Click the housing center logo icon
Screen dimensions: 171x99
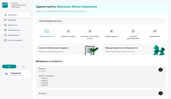click(x=5, y=5)
